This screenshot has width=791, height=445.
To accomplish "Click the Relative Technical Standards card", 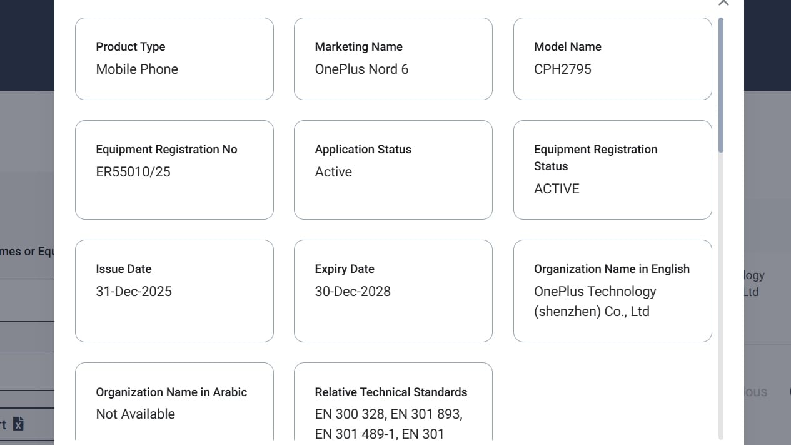I will click(x=393, y=402).
